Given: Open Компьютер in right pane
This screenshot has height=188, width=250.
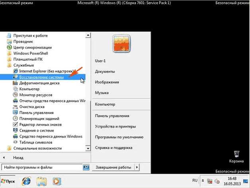Looking at the screenshot, I should (105, 104).
